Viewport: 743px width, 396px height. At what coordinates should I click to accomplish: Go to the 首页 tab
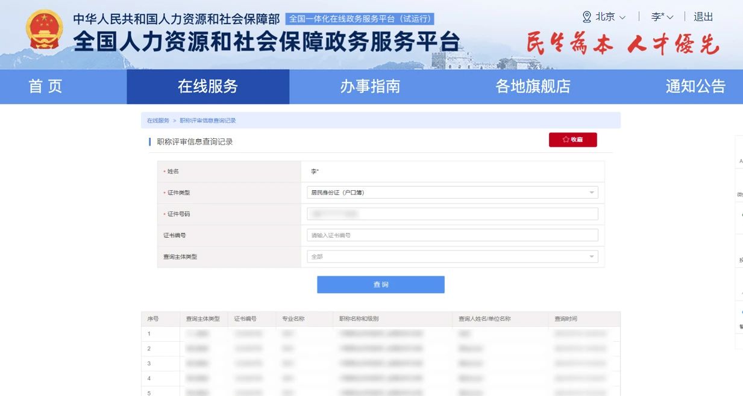pos(46,87)
